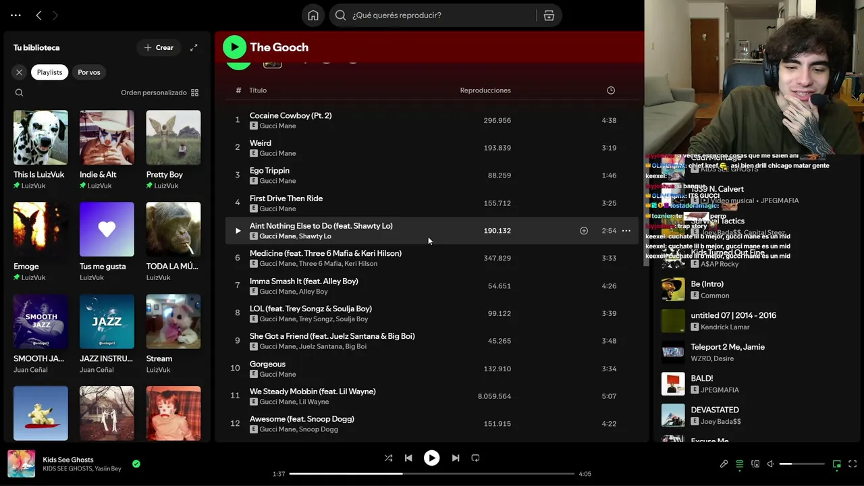Open the connect to a device menu

pos(755,464)
